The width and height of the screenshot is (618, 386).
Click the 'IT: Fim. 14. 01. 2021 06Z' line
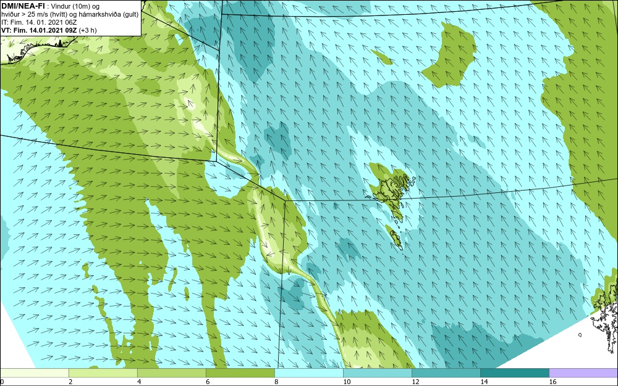tap(39, 22)
